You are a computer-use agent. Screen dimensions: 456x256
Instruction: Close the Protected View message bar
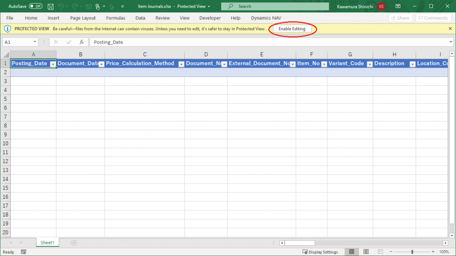(x=450, y=28)
